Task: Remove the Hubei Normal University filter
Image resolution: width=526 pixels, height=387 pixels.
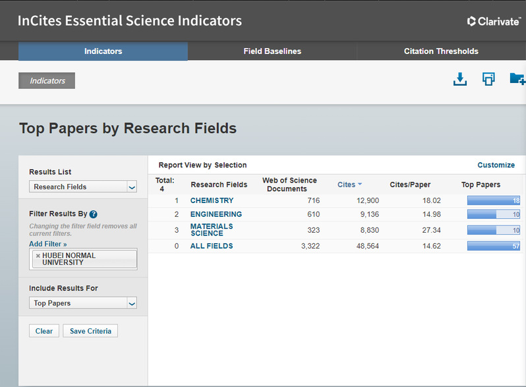Action: click(38, 256)
